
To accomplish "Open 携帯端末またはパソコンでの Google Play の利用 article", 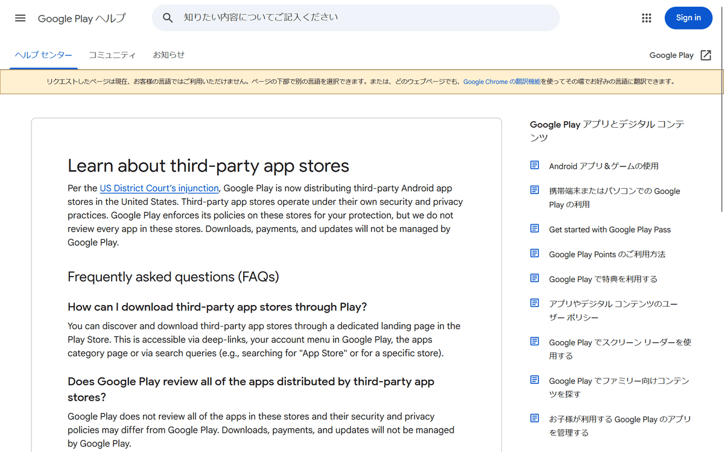I will click(x=614, y=198).
